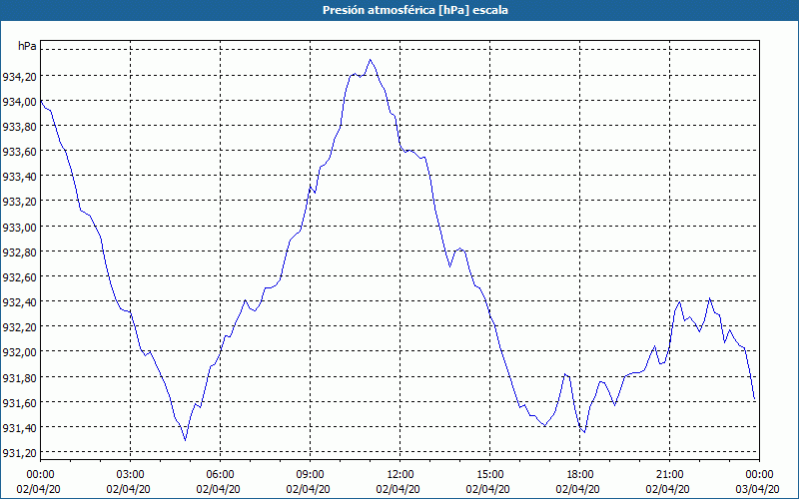
Task: Click the 933,60 y-axis value
Action: [x=19, y=152]
